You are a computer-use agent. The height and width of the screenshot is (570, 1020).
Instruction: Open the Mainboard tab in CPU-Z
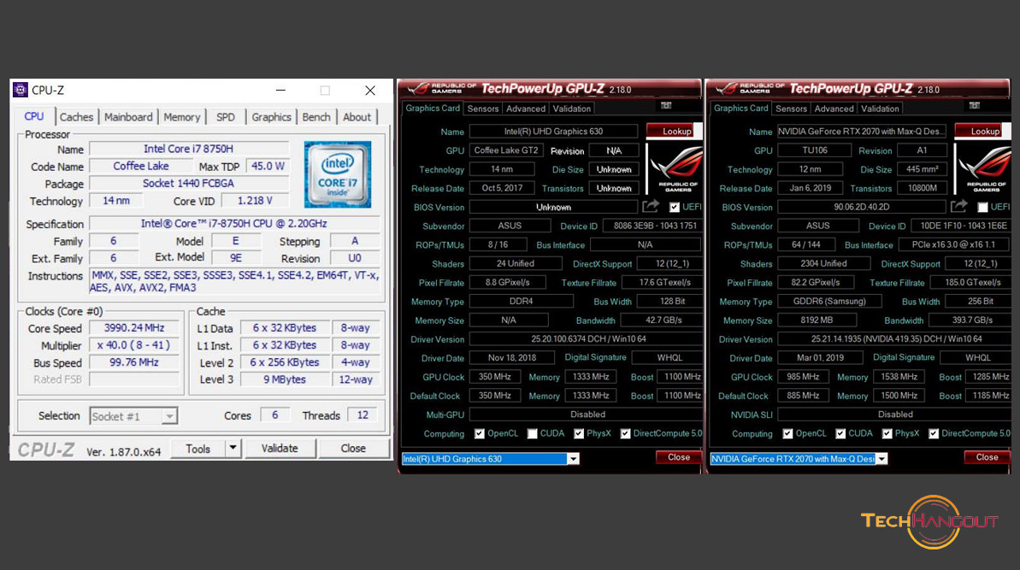tap(128, 117)
